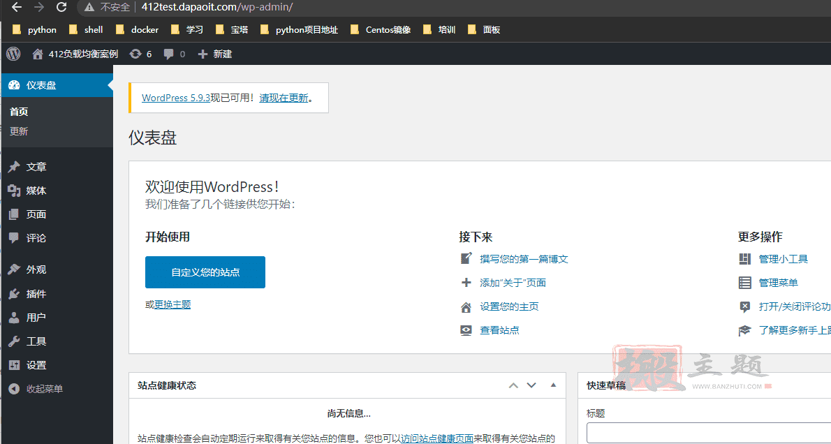
Task: Click 管理菜单 link
Action: [778, 283]
